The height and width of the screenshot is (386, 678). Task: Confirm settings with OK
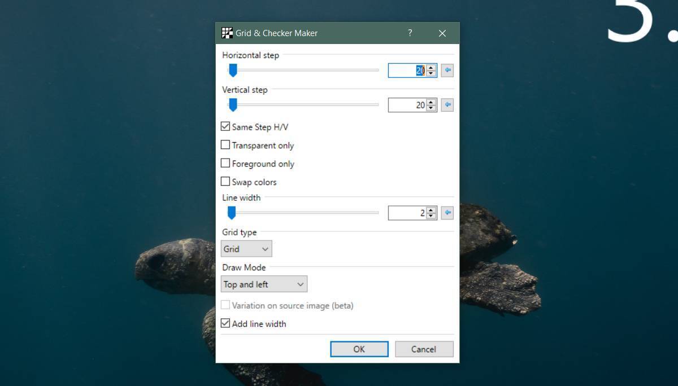(359, 349)
